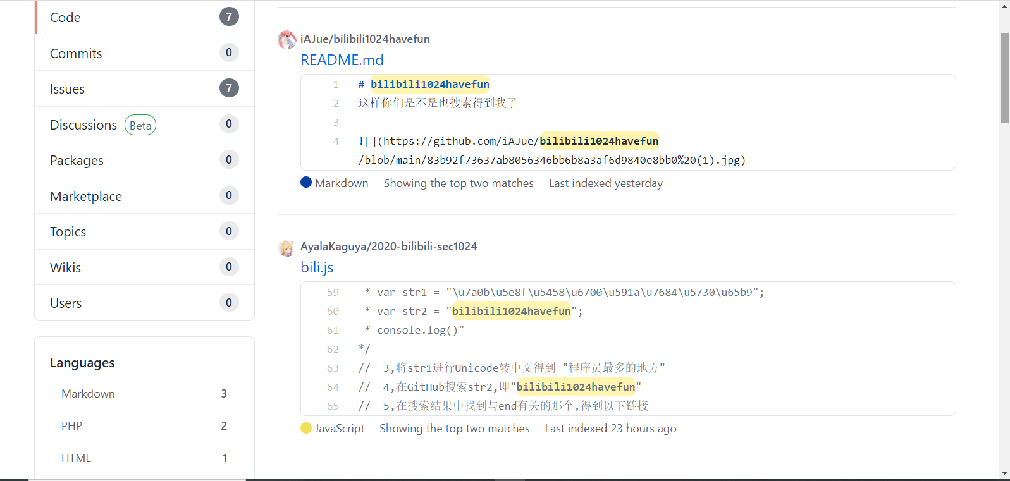Screen dimensions: 1010x481
Task: Click line number 64 in bili.js
Action: click(333, 387)
